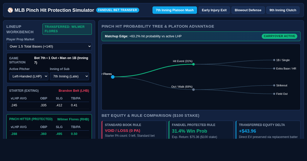Click starter vLHP AVG value .245

14,105
